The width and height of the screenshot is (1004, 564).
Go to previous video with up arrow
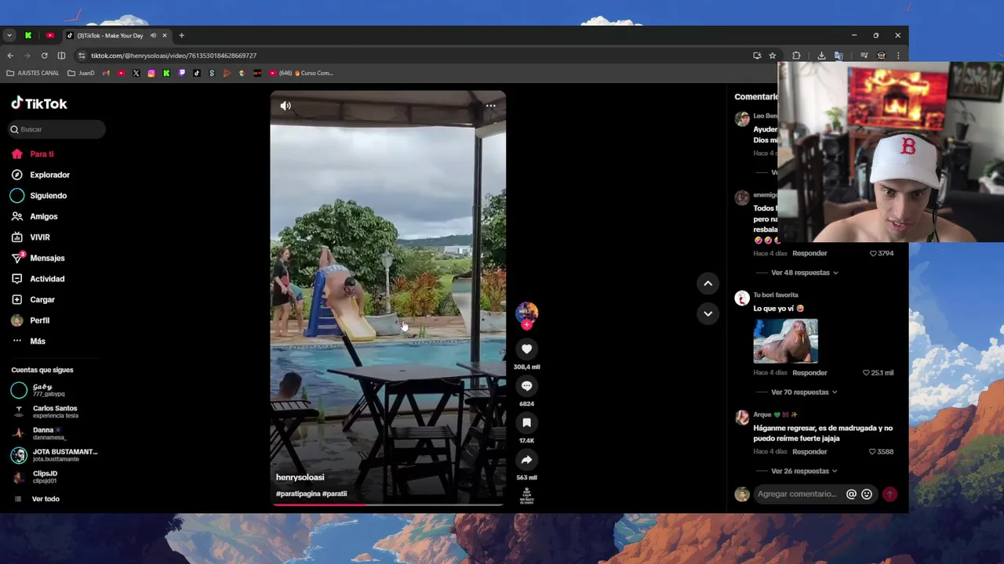(708, 284)
